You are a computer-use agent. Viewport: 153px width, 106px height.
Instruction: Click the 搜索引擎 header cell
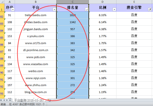134,8
